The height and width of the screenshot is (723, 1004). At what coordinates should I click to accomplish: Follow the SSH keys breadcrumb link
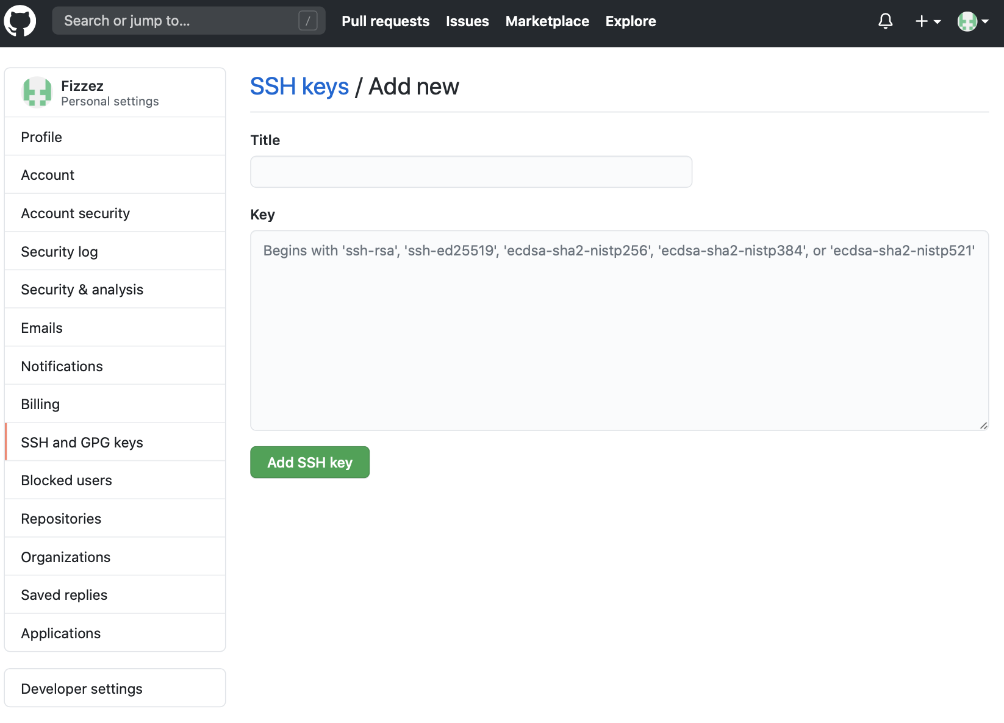point(299,86)
